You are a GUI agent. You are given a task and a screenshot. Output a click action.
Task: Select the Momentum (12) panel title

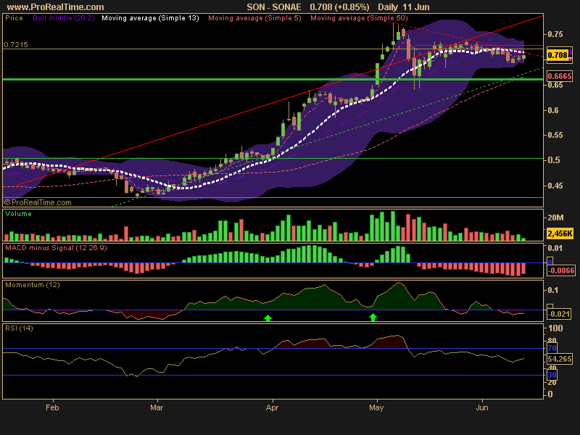click(x=33, y=285)
